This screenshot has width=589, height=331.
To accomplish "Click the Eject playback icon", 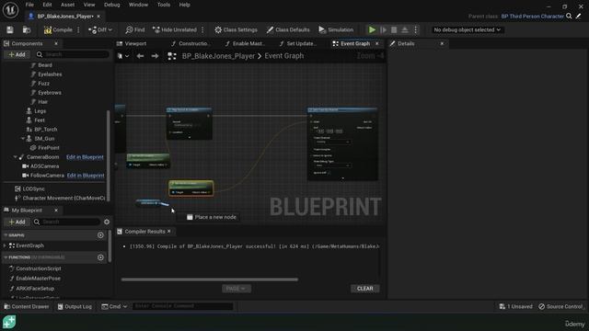I will 405,29.
